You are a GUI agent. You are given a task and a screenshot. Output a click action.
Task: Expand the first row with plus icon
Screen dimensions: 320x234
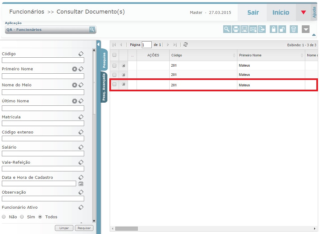coord(123,66)
